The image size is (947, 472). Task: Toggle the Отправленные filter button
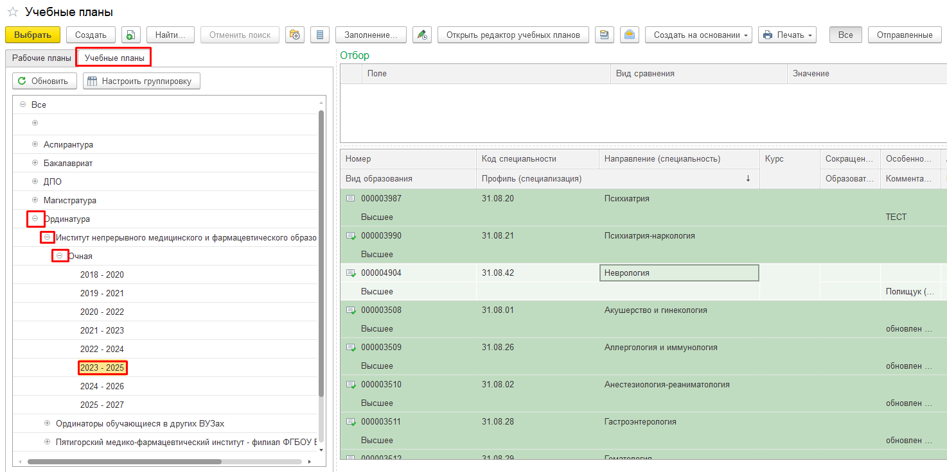pos(905,35)
